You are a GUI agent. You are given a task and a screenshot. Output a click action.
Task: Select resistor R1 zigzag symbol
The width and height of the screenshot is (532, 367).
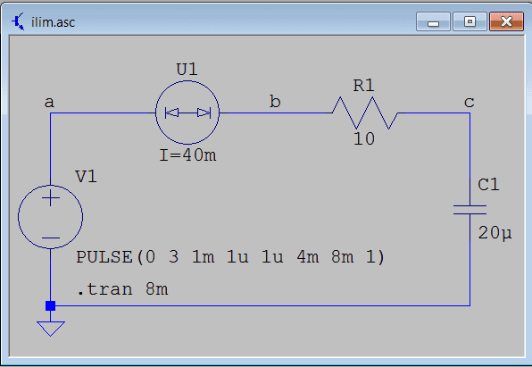365,113
